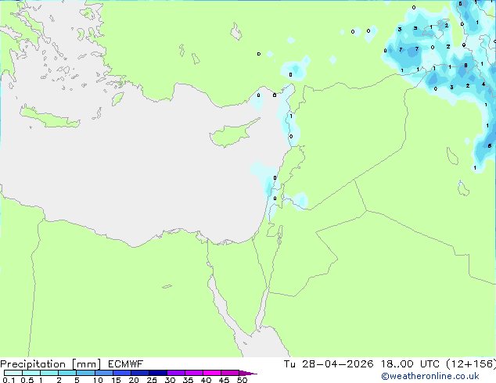Click the 'Precipitation [mm]' title text

pyautogui.click(x=51, y=364)
